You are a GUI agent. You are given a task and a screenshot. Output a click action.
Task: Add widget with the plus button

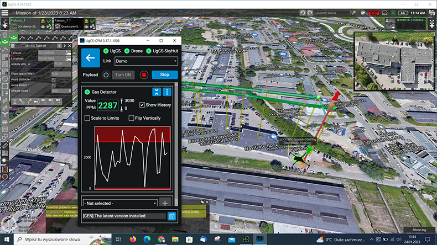(166, 203)
